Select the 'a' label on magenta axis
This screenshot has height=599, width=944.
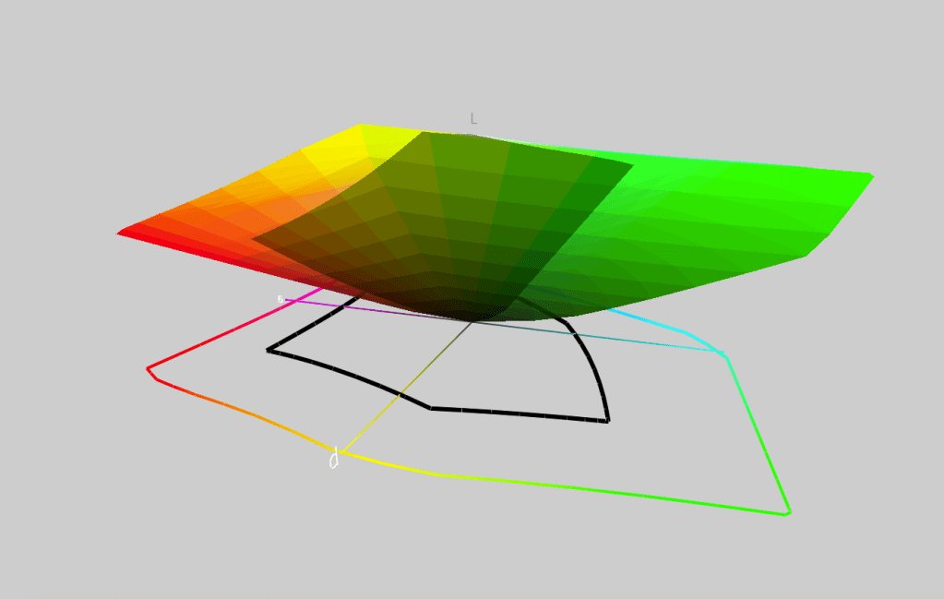[x=281, y=299]
